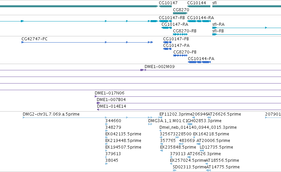Select the CG10147-RB transcript label

point(172,18)
